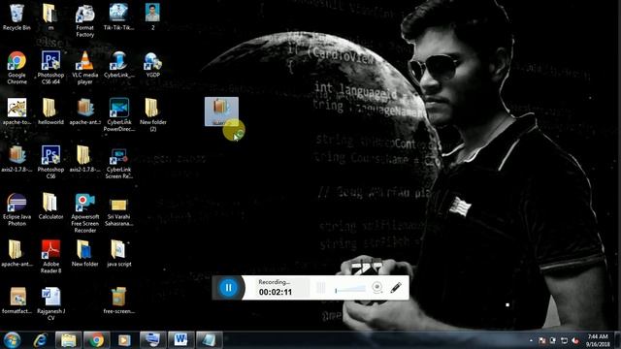
Task: Open the helloworld folder
Action: pyautogui.click(x=50, y=111)
